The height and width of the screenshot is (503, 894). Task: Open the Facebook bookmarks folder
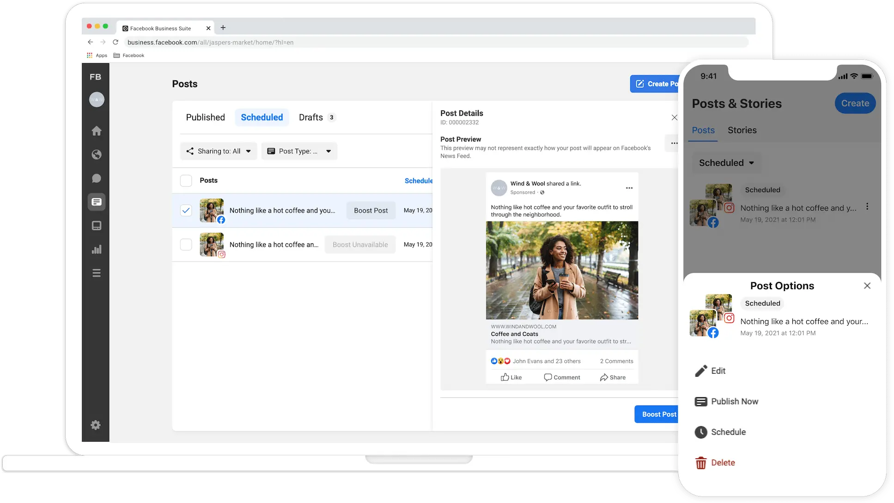click(x=129, y=55)
